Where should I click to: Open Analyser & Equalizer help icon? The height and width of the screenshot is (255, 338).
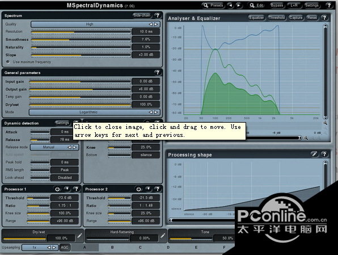[x=324, y=18]
